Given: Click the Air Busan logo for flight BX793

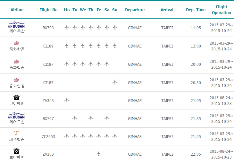Looking at the screenshot, I should pyautogui.click(x=17, y=25).
